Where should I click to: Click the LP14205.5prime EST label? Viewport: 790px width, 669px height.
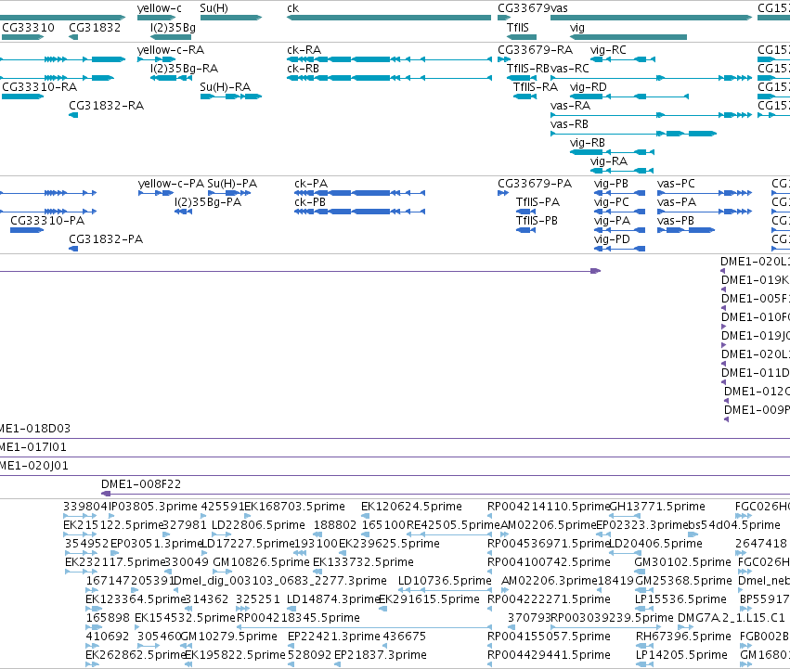pyautogui.click(x=681, y=655)
